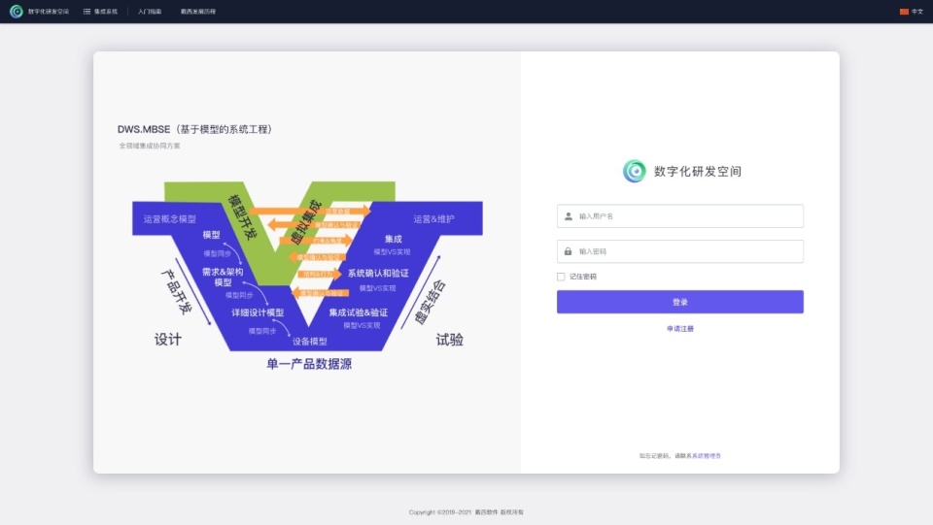Viewport: 933px width, 525px height.
Task: Click the 申请注册 link
Action: 680,328
